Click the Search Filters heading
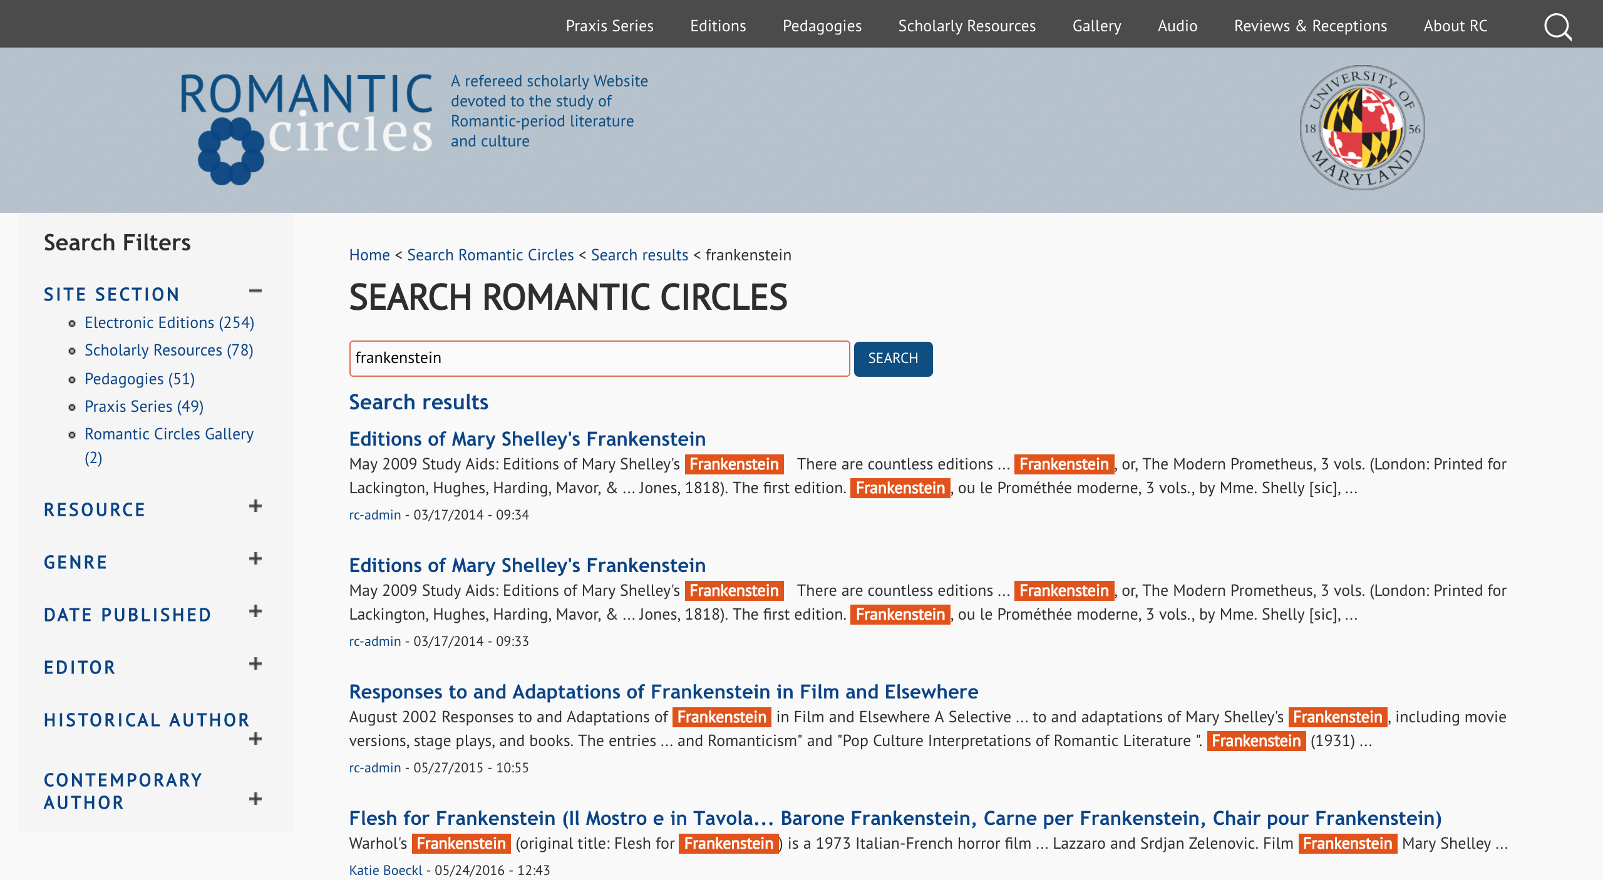Viewport: 1603px width, 880px height. [117, 243]
